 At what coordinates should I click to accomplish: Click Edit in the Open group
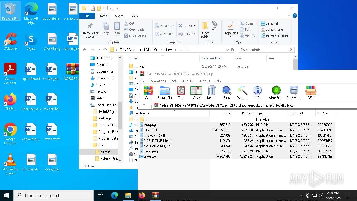coord(245,30)
